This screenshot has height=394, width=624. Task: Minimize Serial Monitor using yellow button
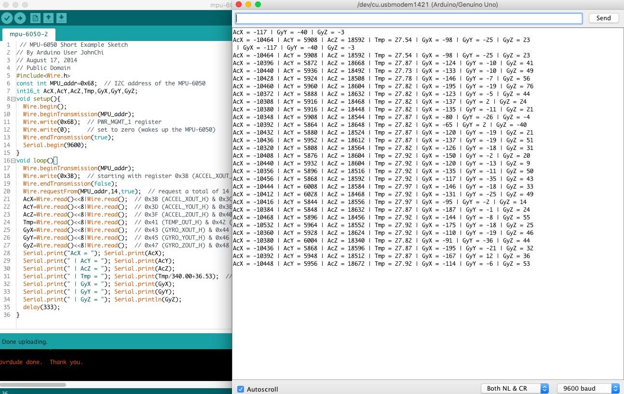248,4
